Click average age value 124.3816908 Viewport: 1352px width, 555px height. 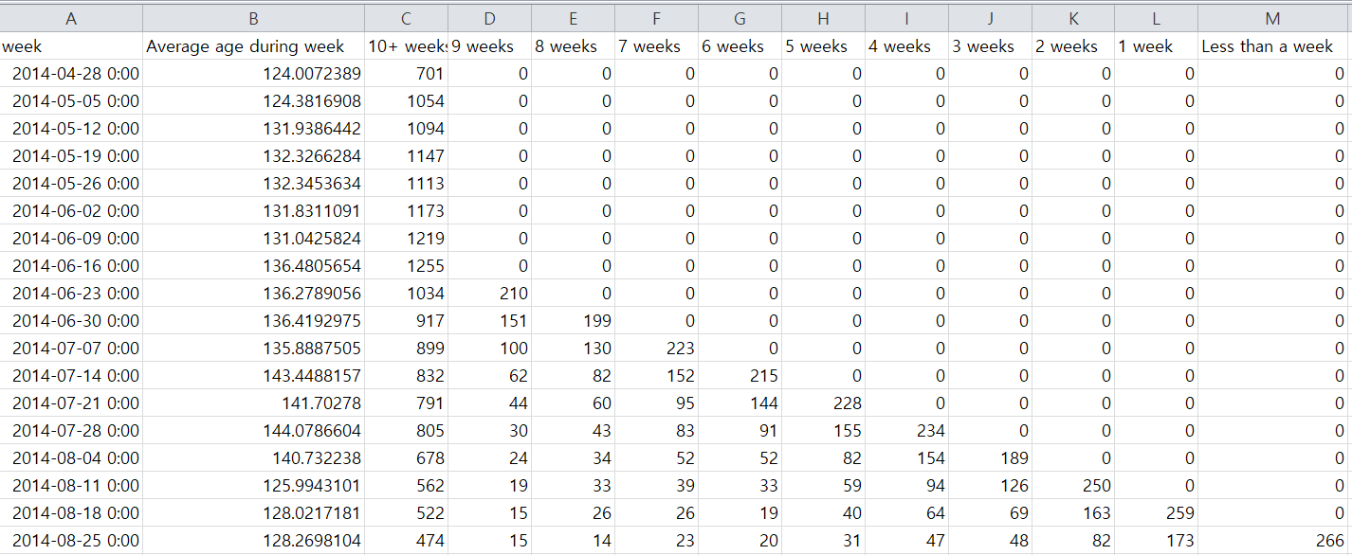click(253, 100)
